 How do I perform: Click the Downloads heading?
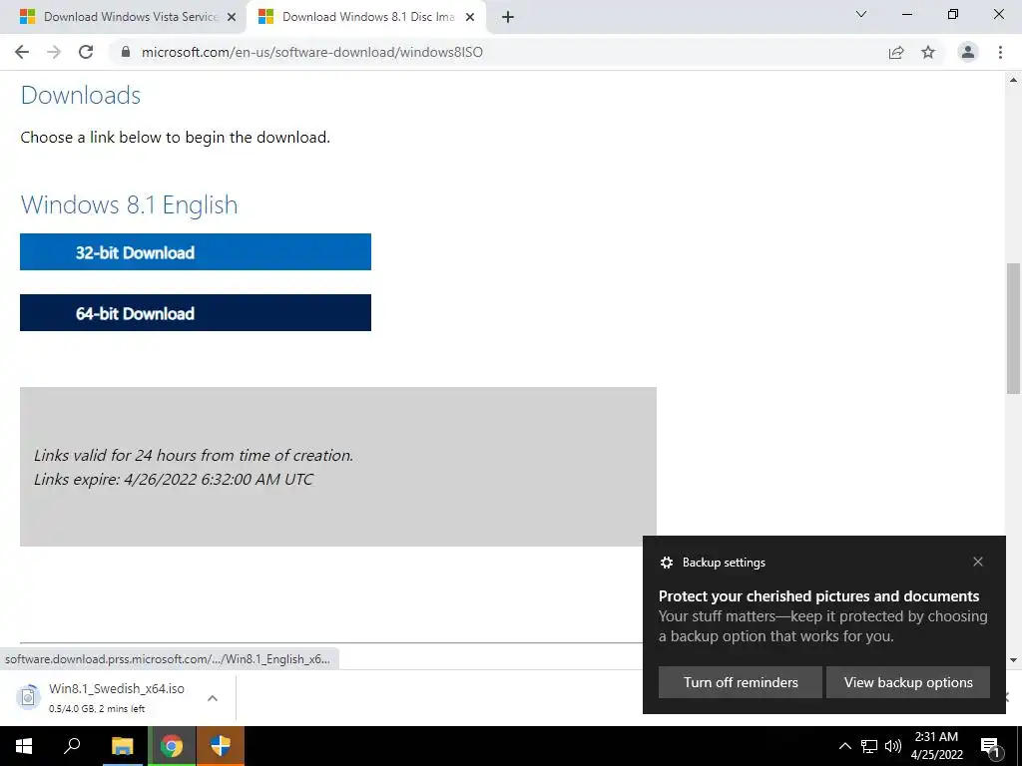[81, 95]
